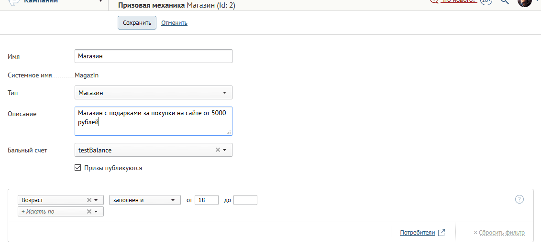Clear testBalance with the X icon
Image resolution: width=541 pixels, height=248 pixels.
(x=218, y=150)
